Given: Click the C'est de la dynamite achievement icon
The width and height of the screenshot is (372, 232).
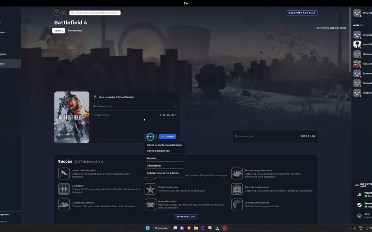Looking at the screenshot, I should (237, 189).
